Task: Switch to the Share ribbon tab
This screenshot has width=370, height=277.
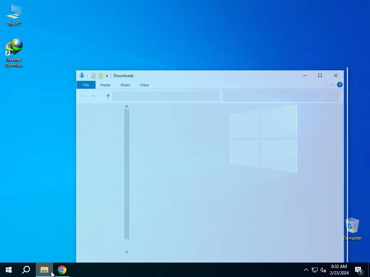Action: click(125, 85)
